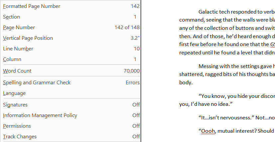Click Spelling and Grammar Check entry
The height and width of the screenshot is (142, 275).
click(37, 82)
